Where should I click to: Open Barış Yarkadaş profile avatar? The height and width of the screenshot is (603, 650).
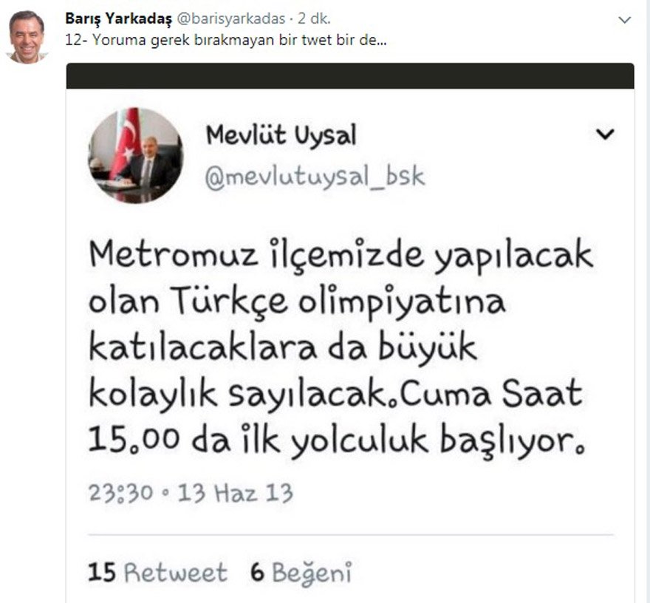click(x=27, y=37)
